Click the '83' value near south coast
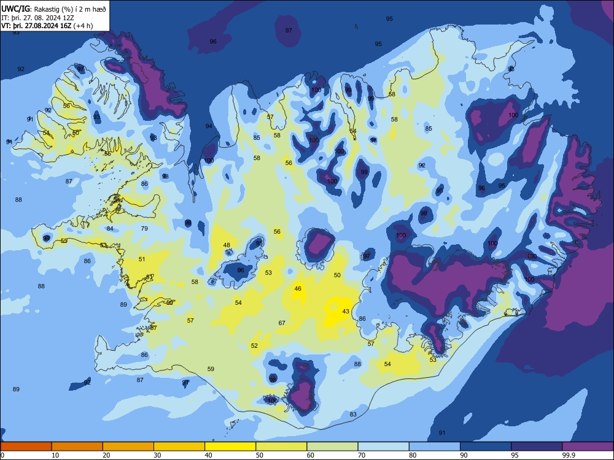Image resolution: width=614 pixels, height=460 pixels. 353,414
